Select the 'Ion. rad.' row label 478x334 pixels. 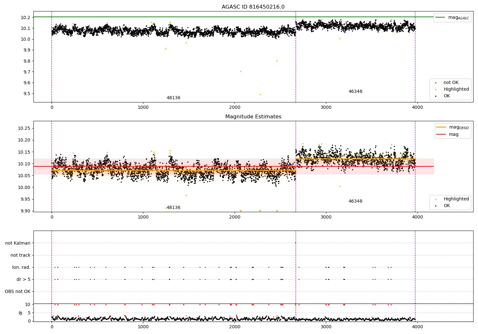pyautogui.click(x=21, y=267)
